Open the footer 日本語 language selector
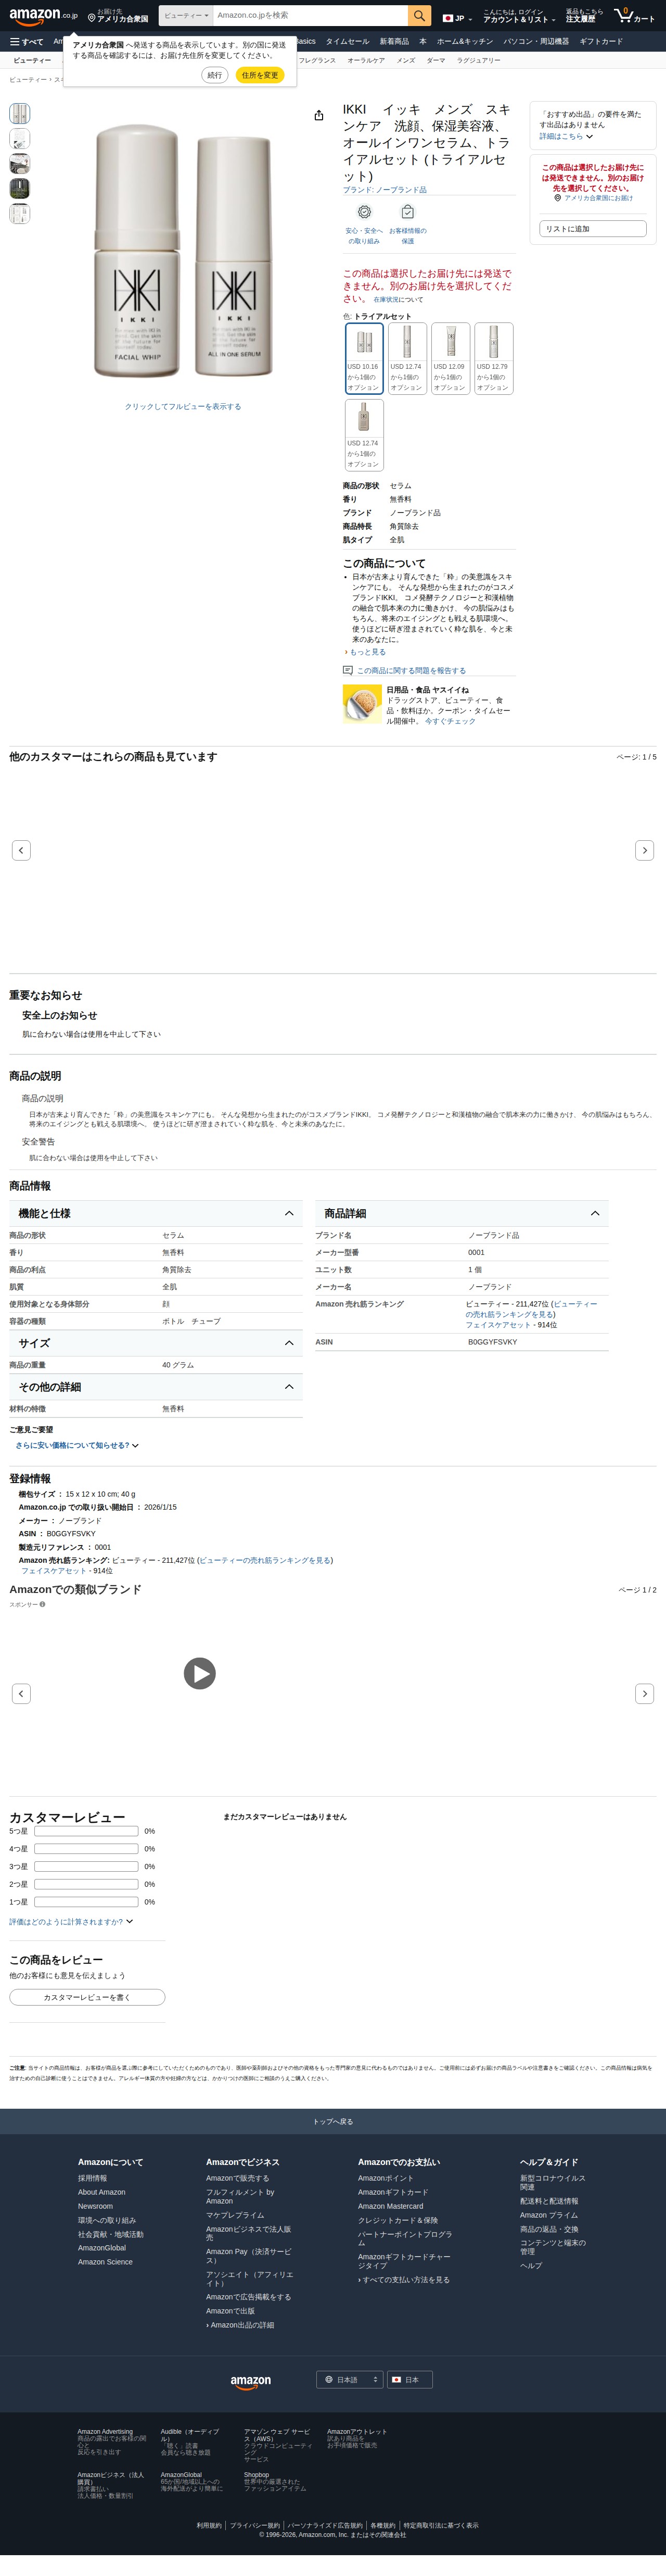The height and width of the screenshot is (2576, 666). tap(350, 2380)
